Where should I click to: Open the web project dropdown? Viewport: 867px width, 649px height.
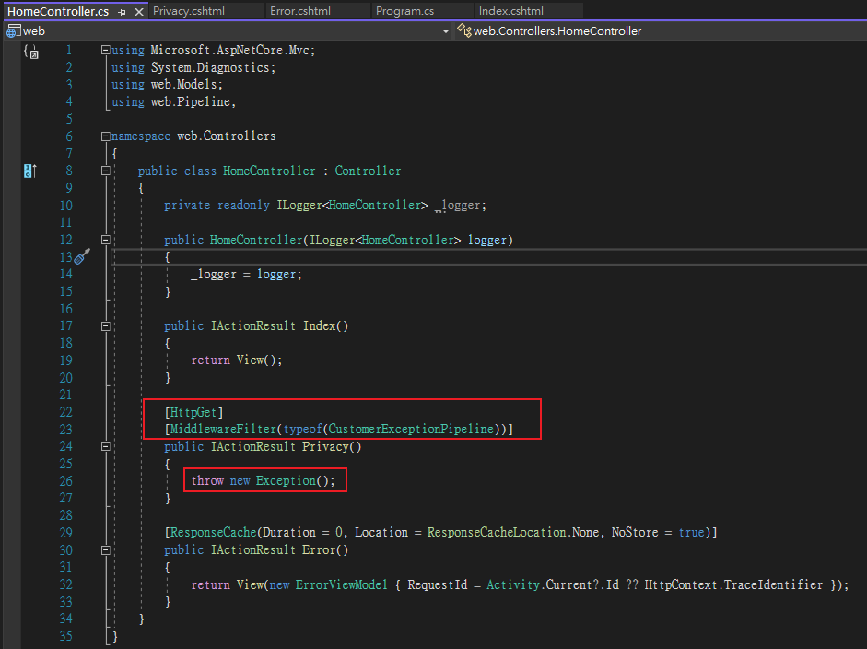(446, 31)
